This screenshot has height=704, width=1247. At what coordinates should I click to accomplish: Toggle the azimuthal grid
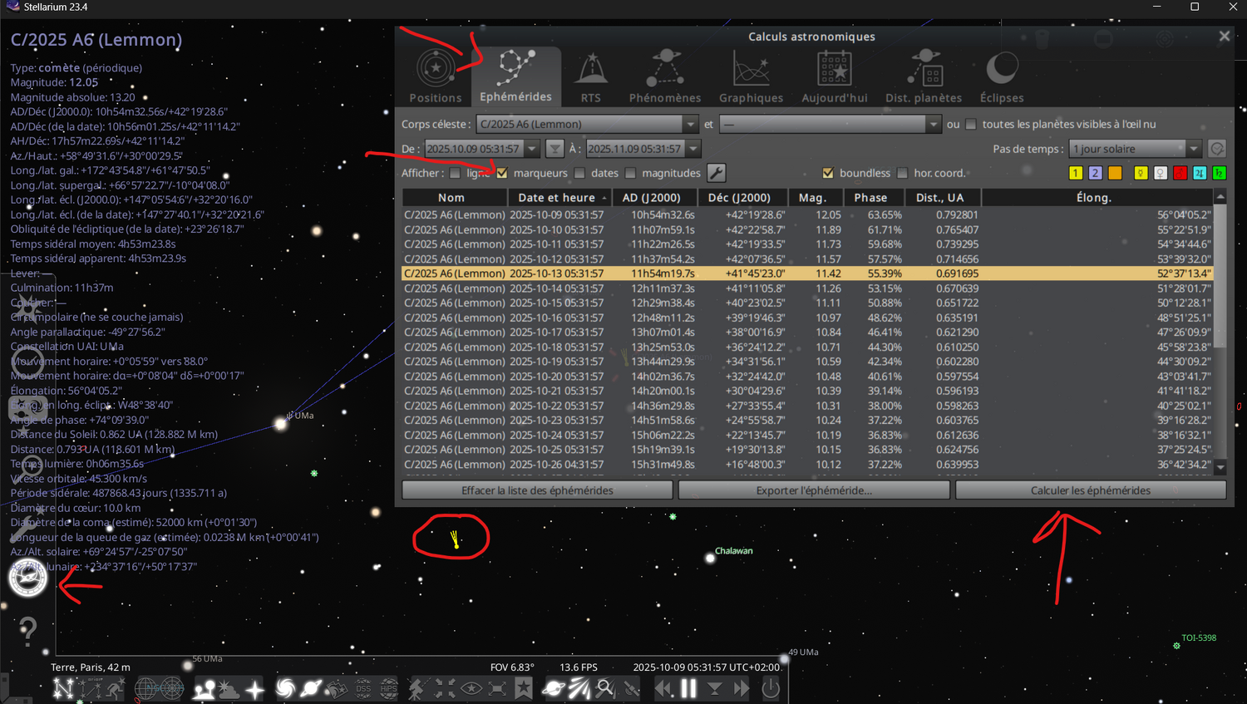pyautogui.click(x=171, y=688)
